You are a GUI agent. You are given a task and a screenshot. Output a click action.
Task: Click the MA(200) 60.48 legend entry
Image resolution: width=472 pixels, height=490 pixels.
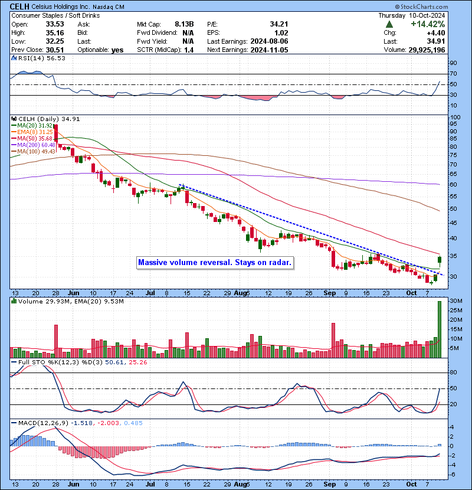34,145
